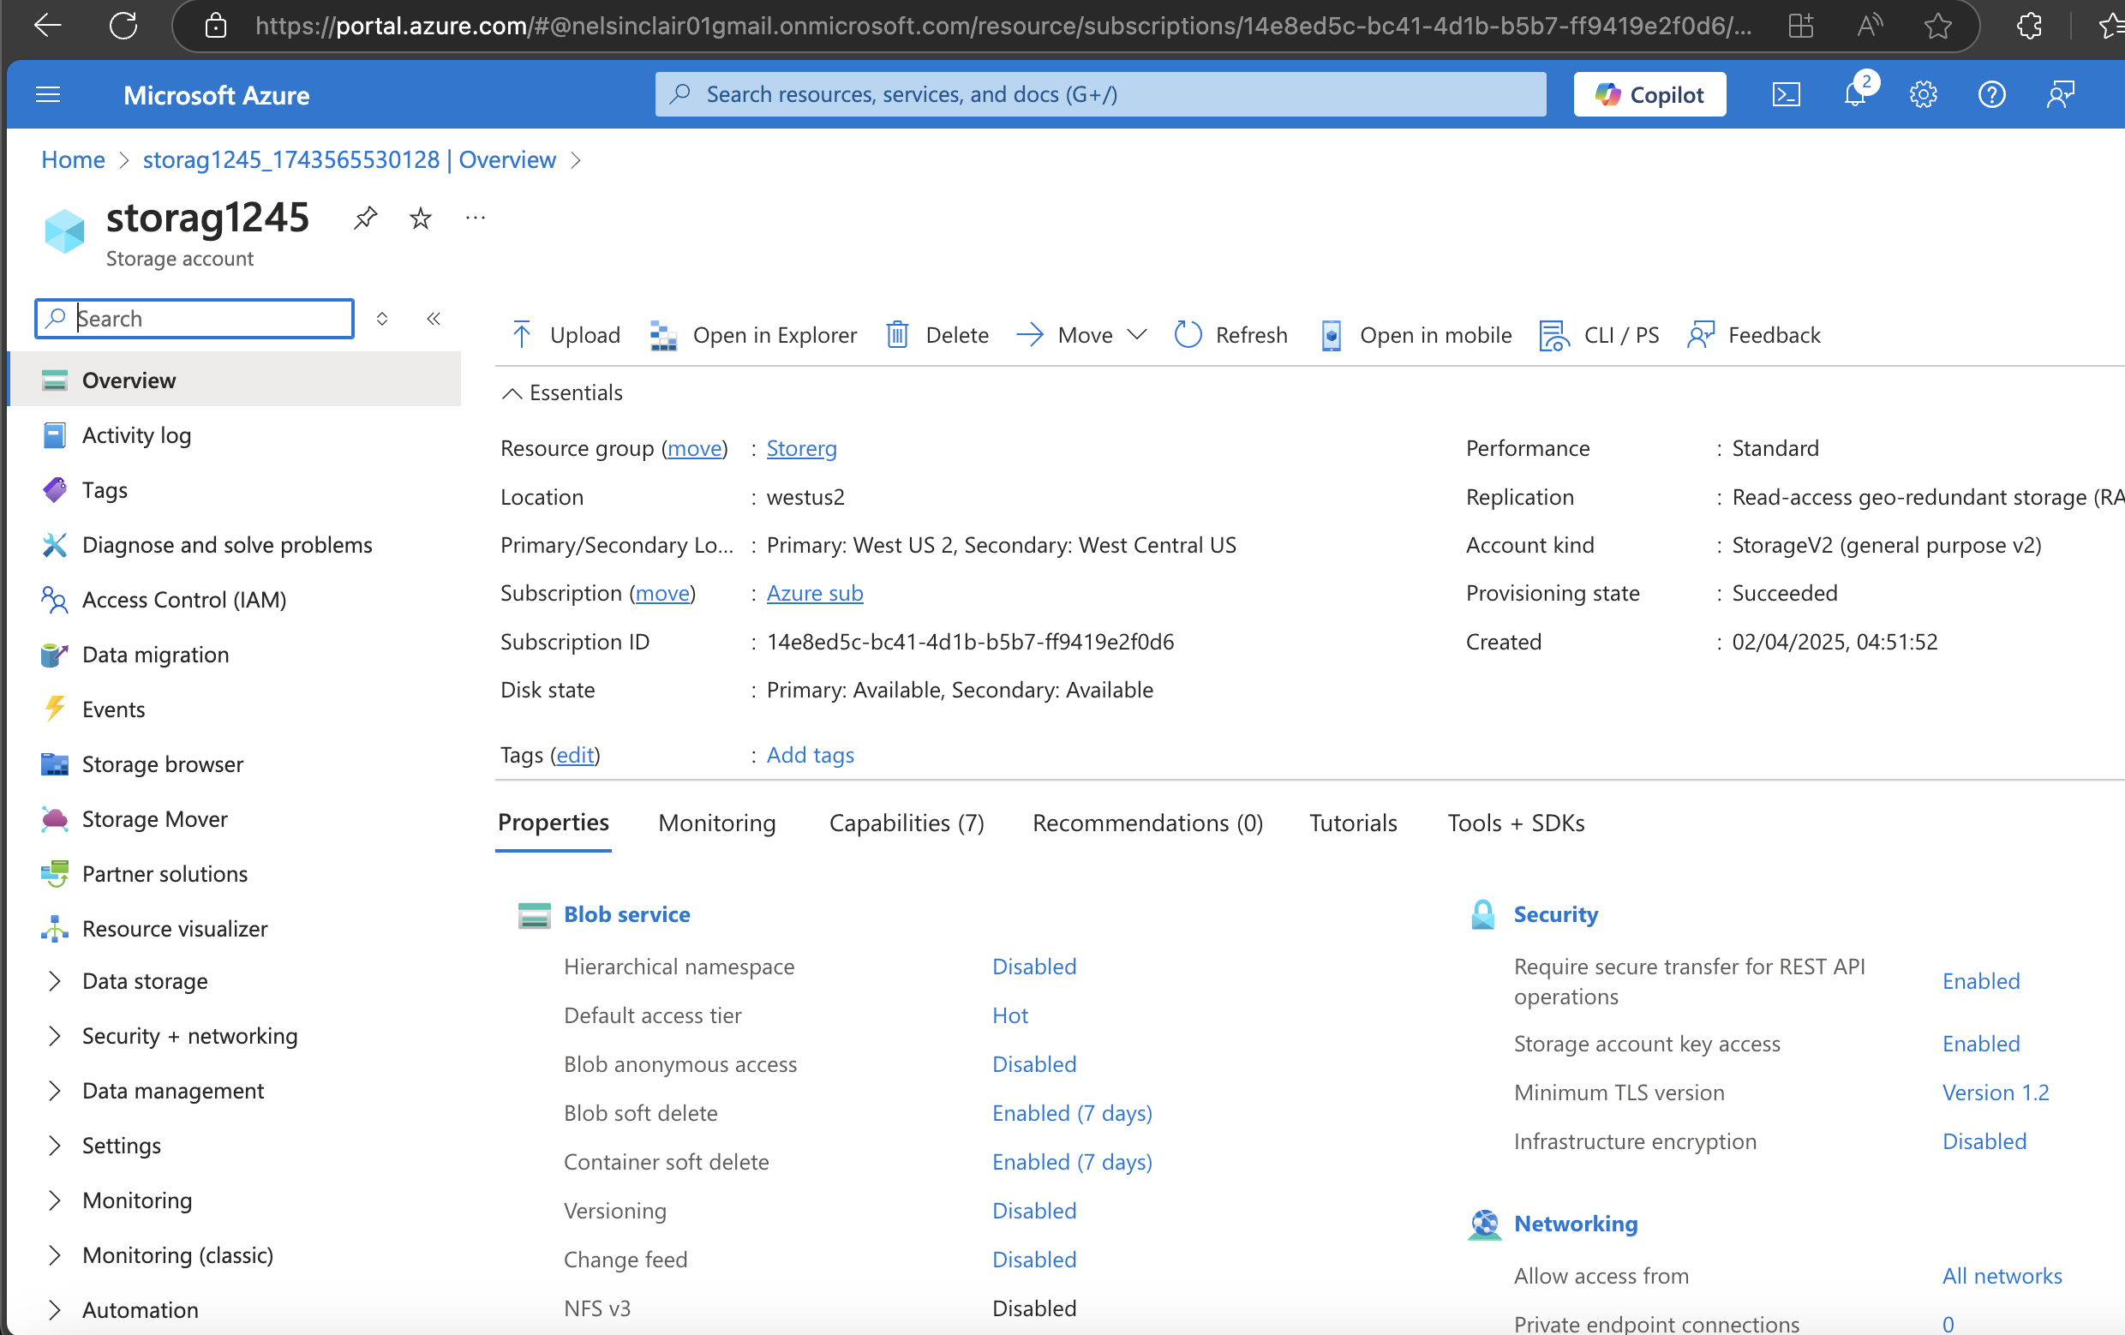Open Activity log in sidebar
This screenshot has height=1335, width=2125.
click(x=136, y=435)
